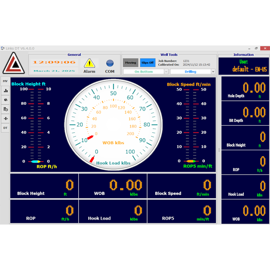Click the Hole Depth readout panel
Viewport: 270px width, 270px height.
coord(245,89)
